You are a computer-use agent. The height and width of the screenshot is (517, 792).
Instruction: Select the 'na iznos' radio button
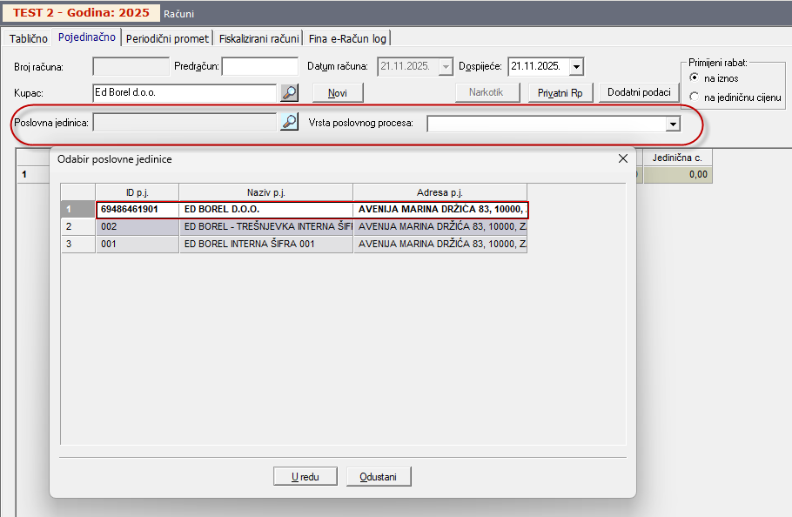[694, 78]
